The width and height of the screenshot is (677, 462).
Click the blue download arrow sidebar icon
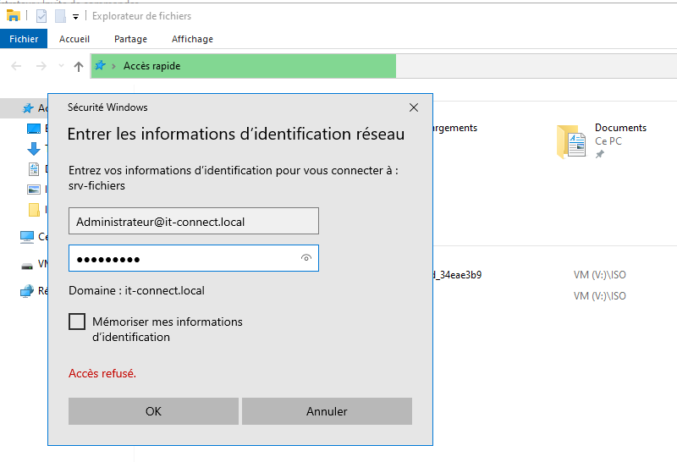click(x=34, y=149)
